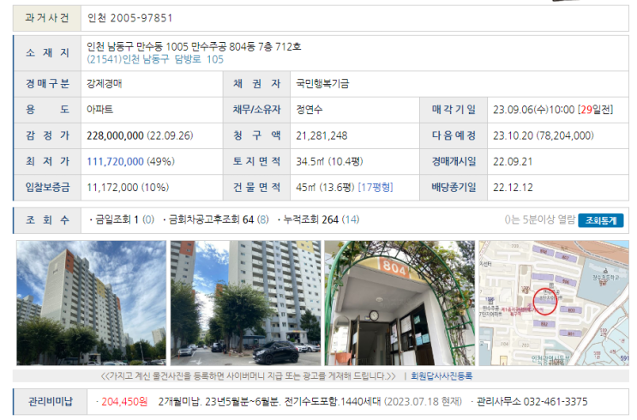Open the location map thumbnail
Viewport: 637px width, 420px height.
click(554, 303)
